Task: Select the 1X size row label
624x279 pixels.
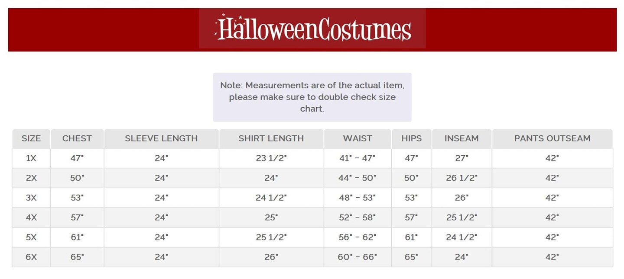Action: tap(31, 158)
